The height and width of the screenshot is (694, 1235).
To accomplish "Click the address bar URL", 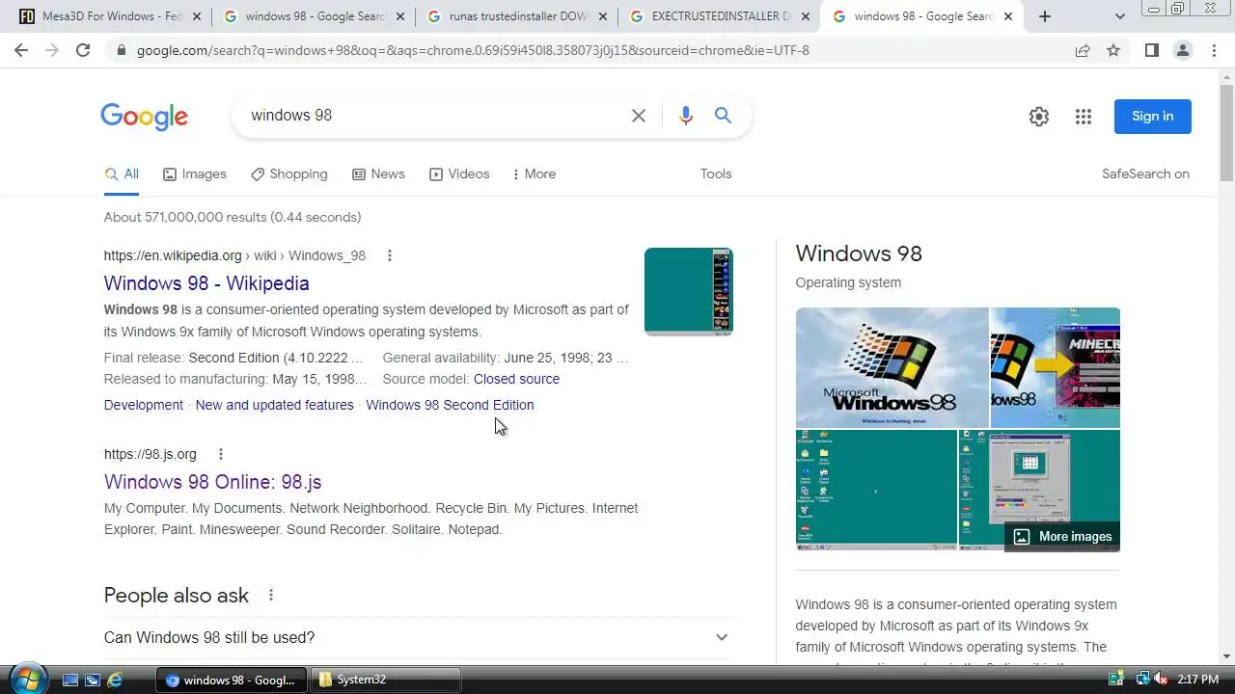I will pos(473,50).
